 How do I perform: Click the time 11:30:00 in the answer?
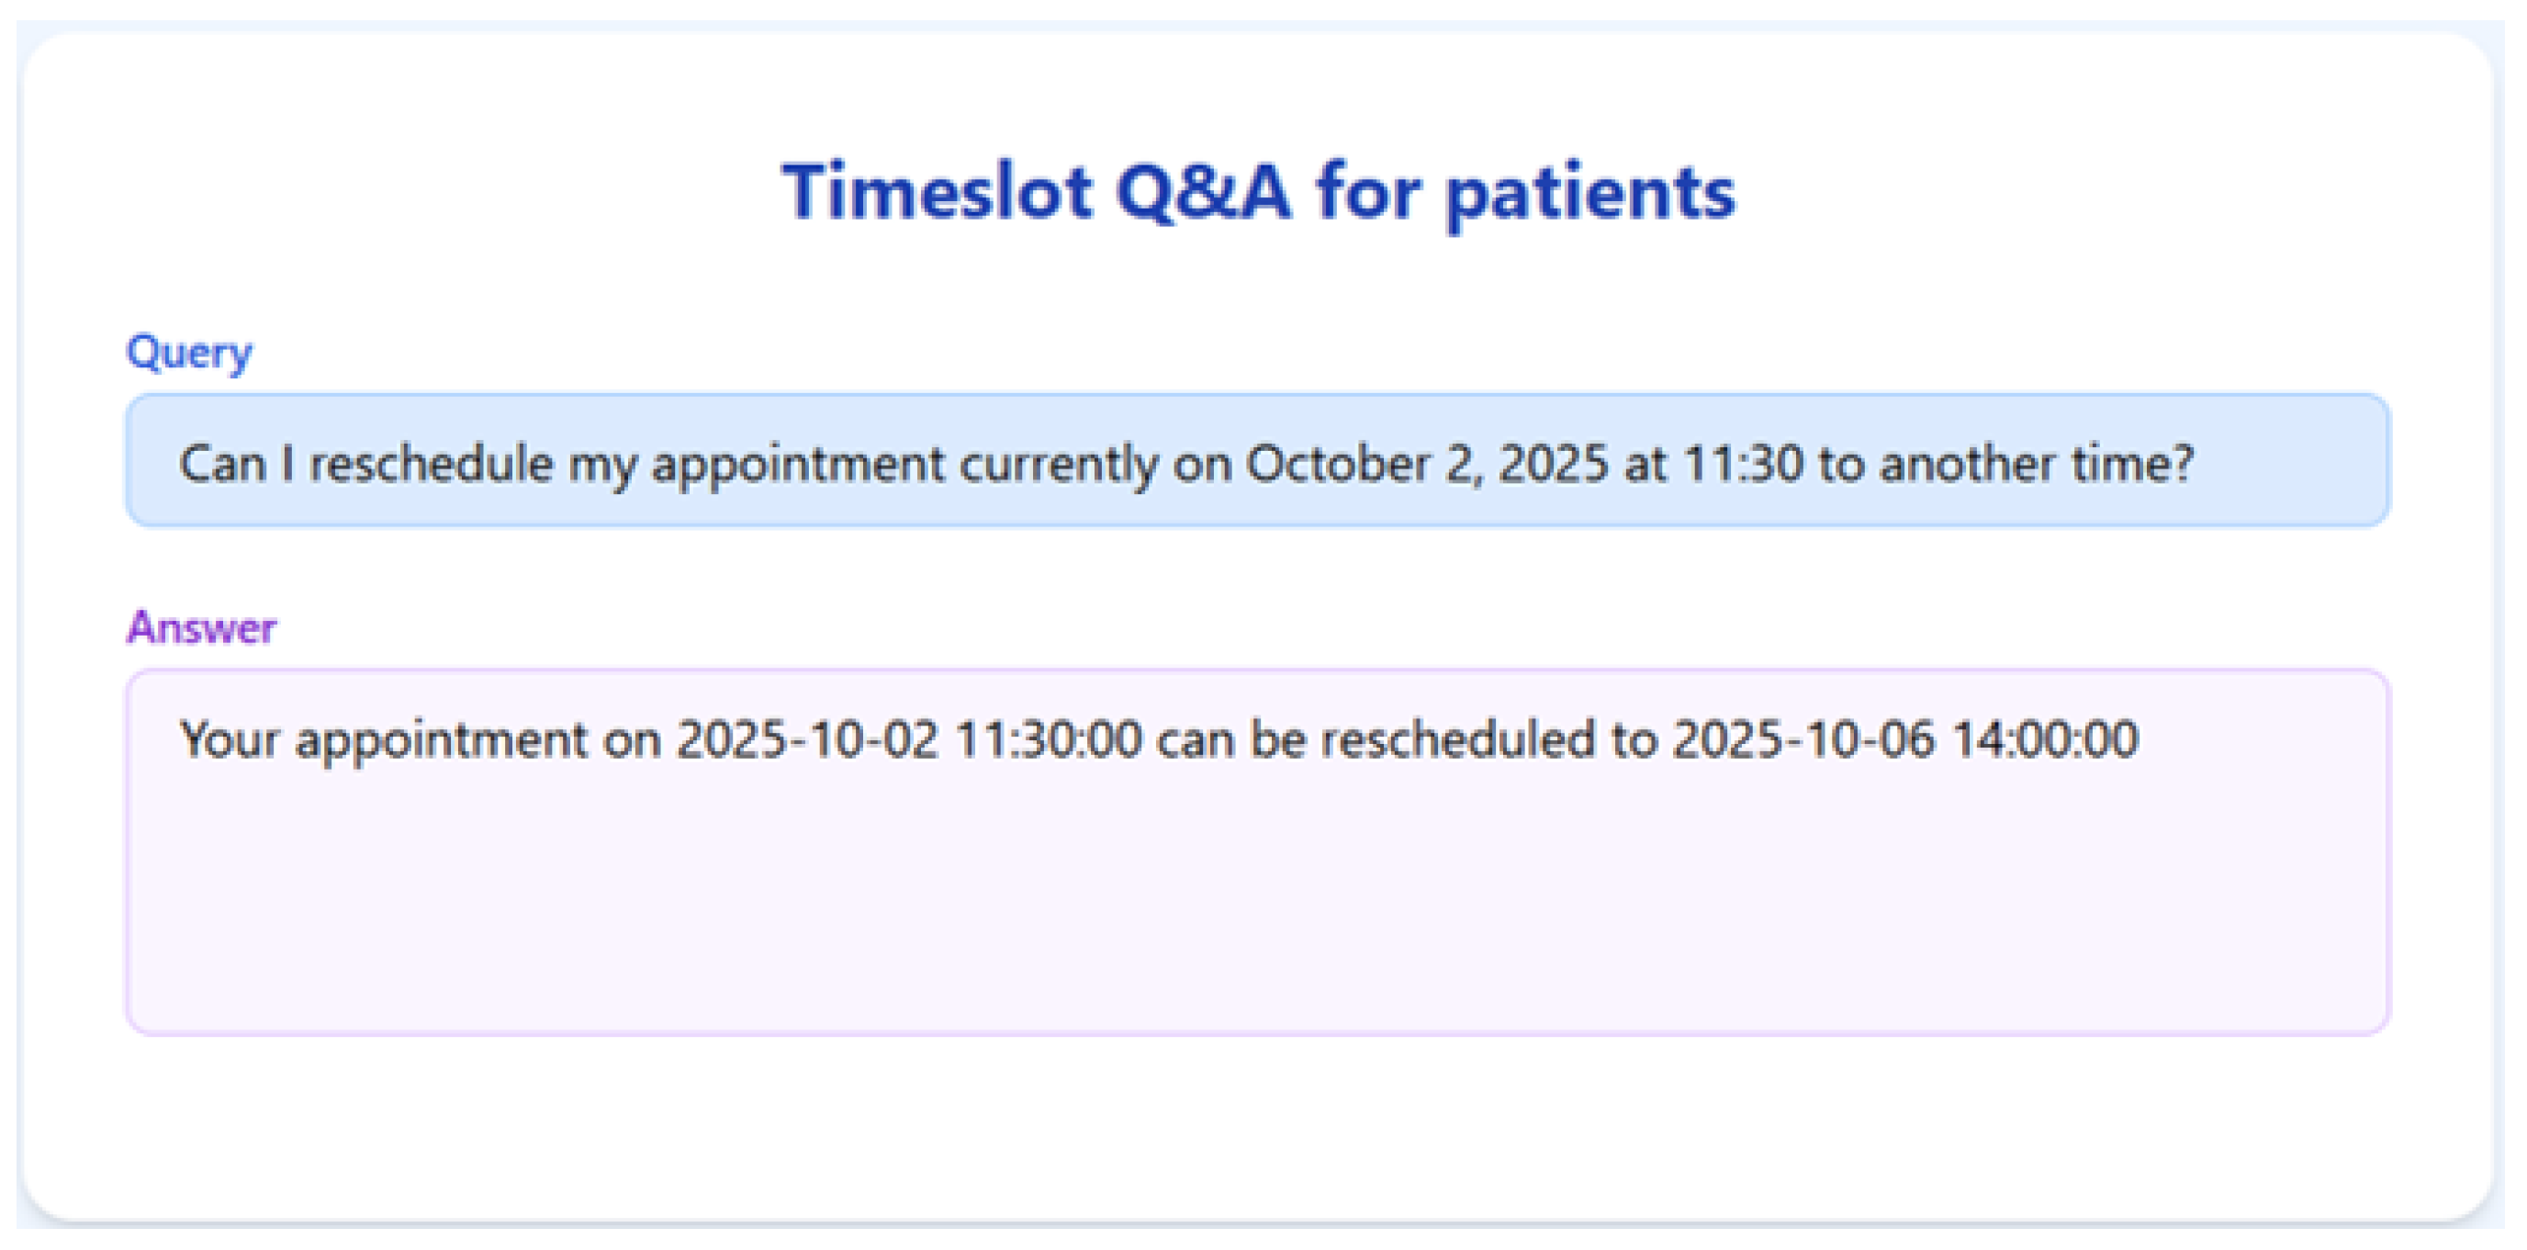tap(1048, 738)
